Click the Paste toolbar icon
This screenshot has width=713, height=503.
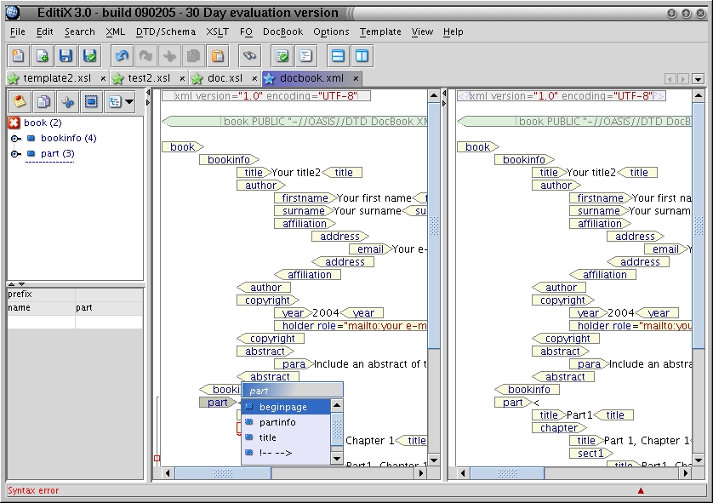tap(217, 56)
